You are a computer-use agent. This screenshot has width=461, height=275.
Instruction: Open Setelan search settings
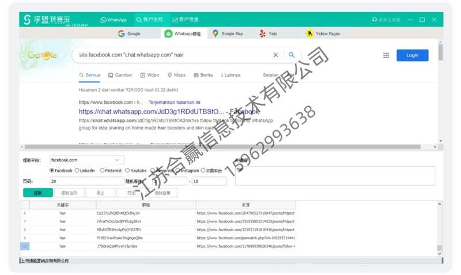point(270,75)
